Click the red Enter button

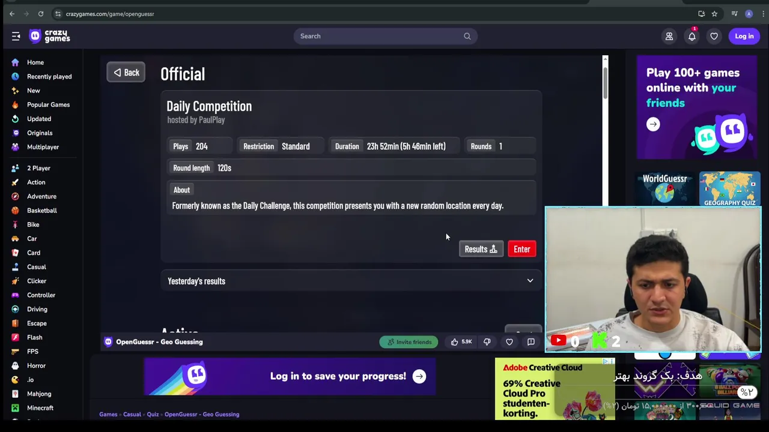(521, 249)
